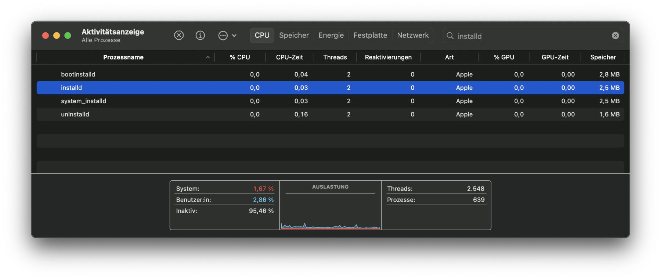Image resolution: width=661 pixels, height=279 pixels.
Task: Sort by % CPU column header
Action: pos(240,57)
